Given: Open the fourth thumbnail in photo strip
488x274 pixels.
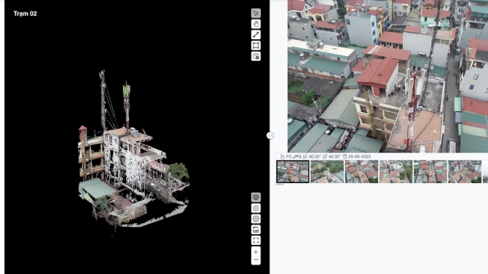Looking at the screenshot, I should [x=396, y=172].
